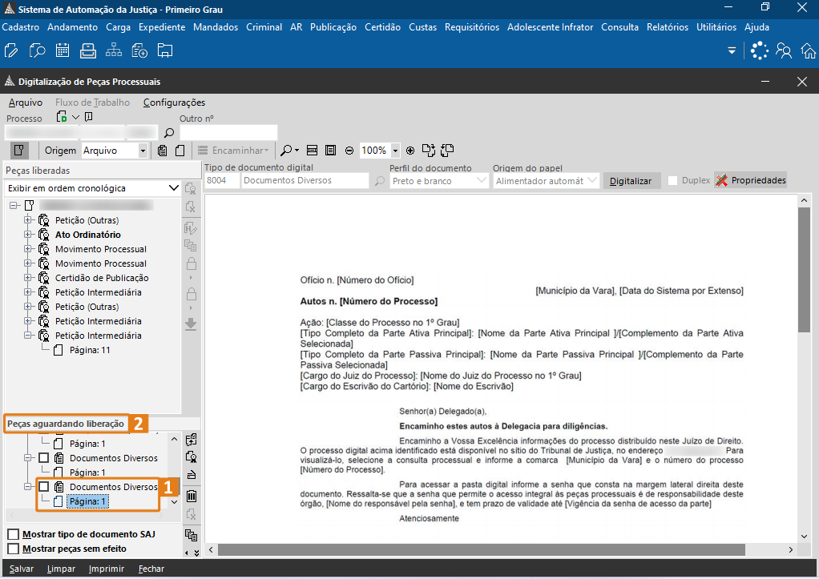Click the trash delete icon beside the pending pieces
This screenshot has height=579, width=819.
(x=192, y=496)
